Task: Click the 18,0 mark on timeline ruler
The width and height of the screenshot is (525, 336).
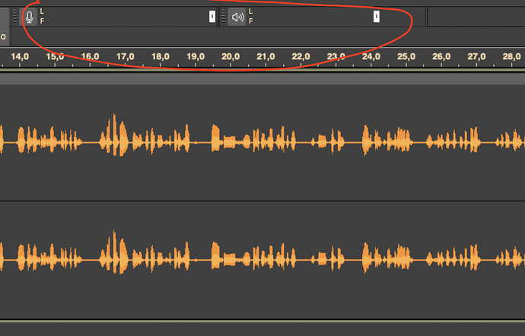Action: (x=161, y=56)
